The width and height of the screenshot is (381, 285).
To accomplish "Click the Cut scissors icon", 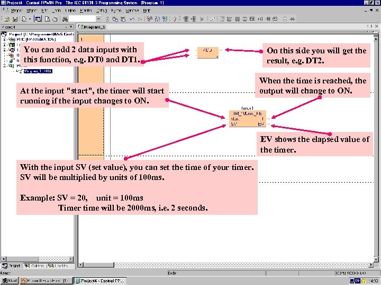I will [x=107, y=19].
